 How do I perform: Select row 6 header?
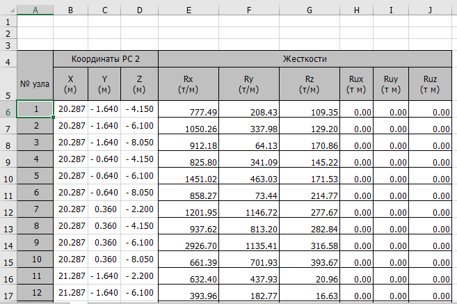pos(8,109)
